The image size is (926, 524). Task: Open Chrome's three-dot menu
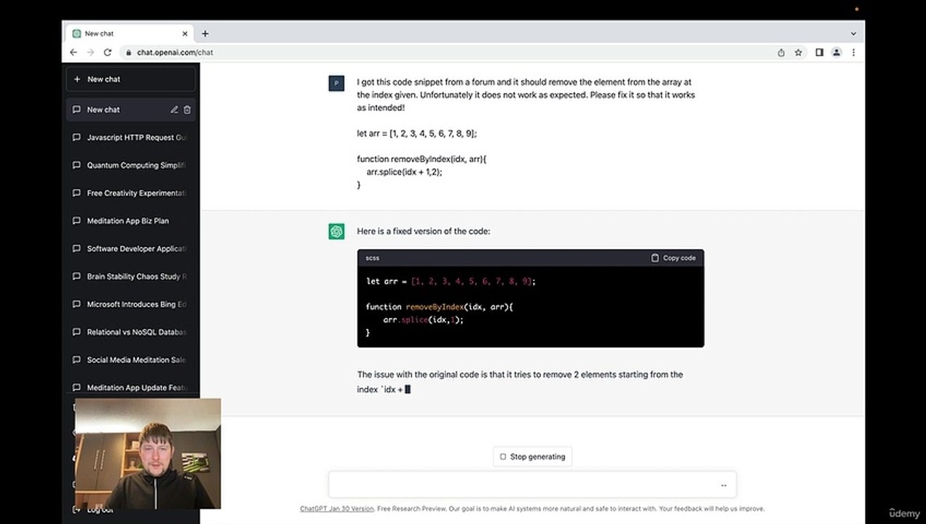pyautogui.click(x=853, y=52)
